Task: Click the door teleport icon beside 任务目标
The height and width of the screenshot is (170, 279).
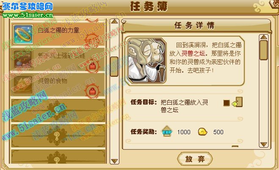Action: point(238,102)
